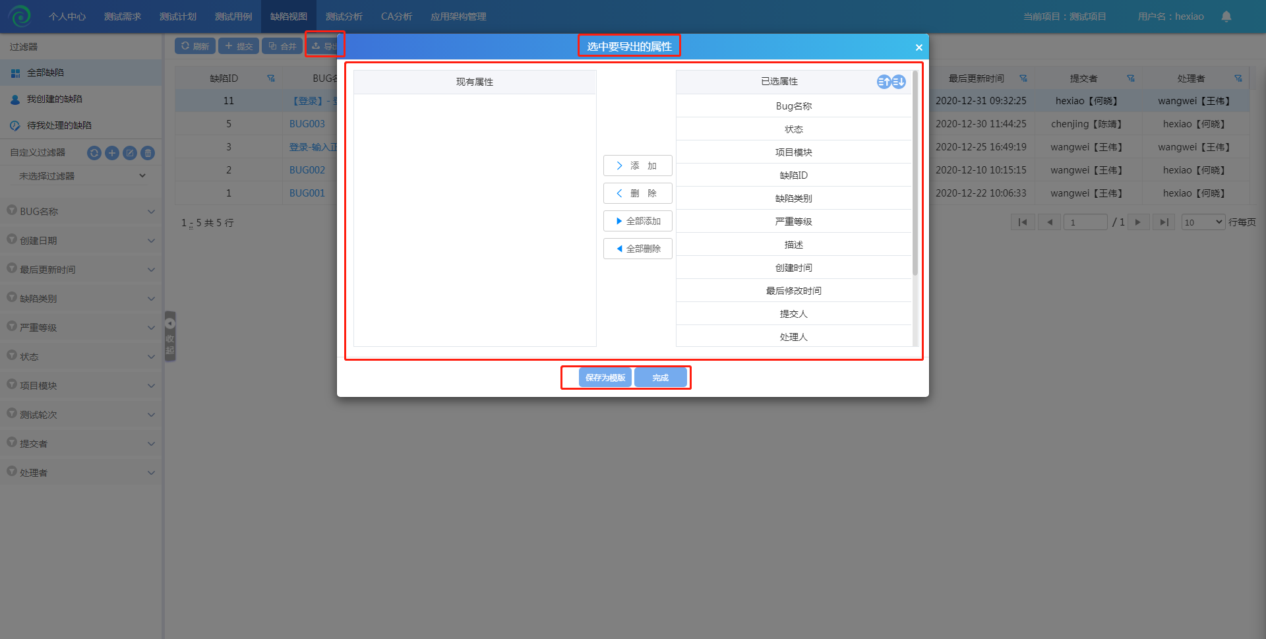Viewport: 1266px width, 639px height.
Task: Click the 已选属性 list scrollbar
Action: click(915, 173)
